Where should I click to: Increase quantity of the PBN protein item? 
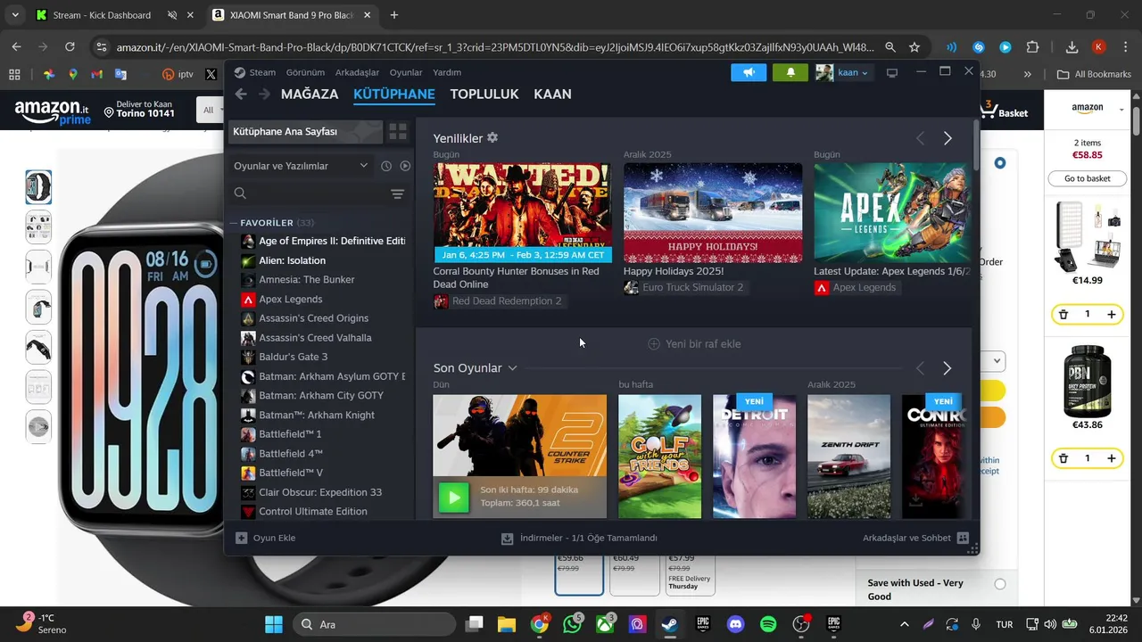click(1111, 458)
